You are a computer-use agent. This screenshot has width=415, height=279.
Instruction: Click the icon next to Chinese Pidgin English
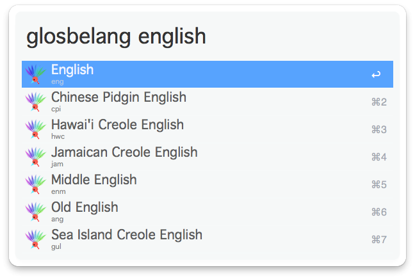(x=35, y=102)
